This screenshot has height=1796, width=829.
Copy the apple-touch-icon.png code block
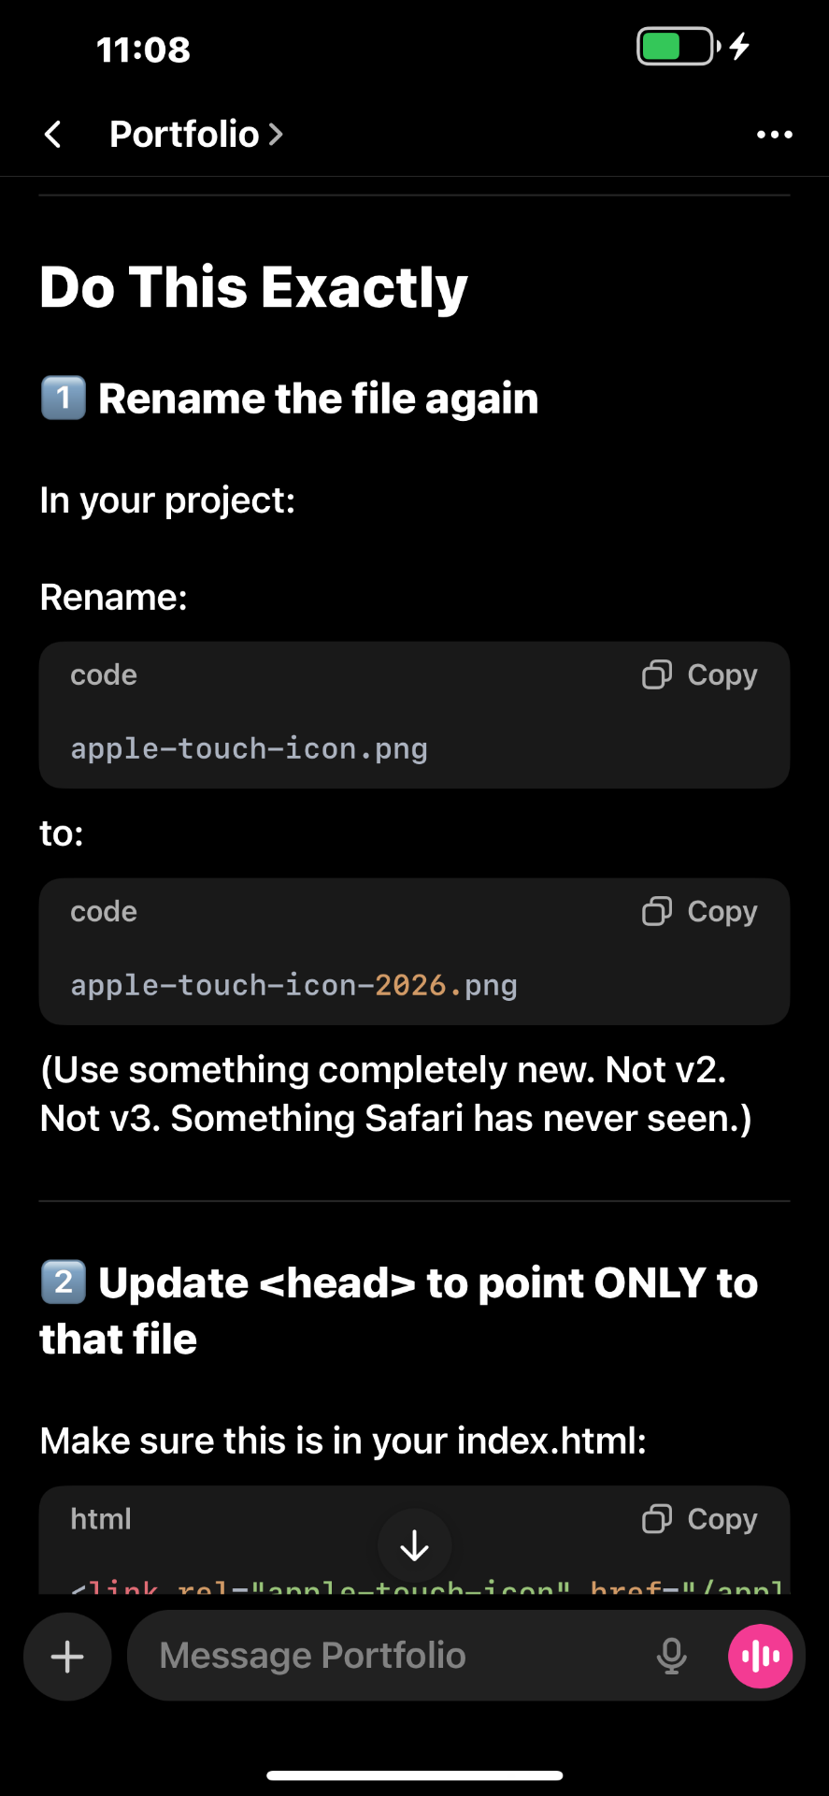pos(700,675)
